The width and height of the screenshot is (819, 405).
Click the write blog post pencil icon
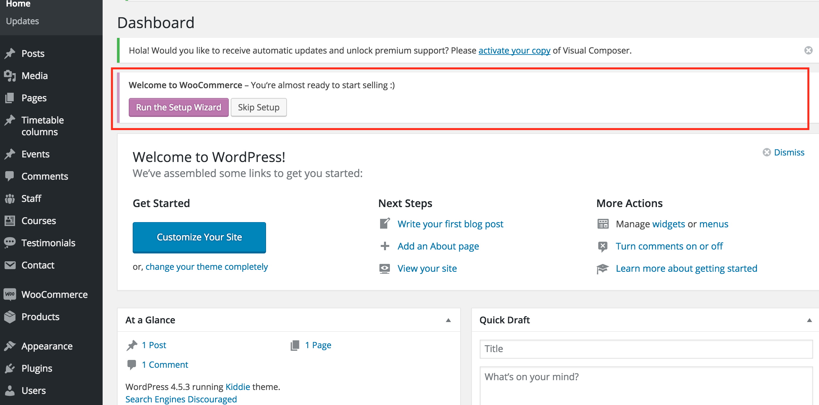pos(385,224)
